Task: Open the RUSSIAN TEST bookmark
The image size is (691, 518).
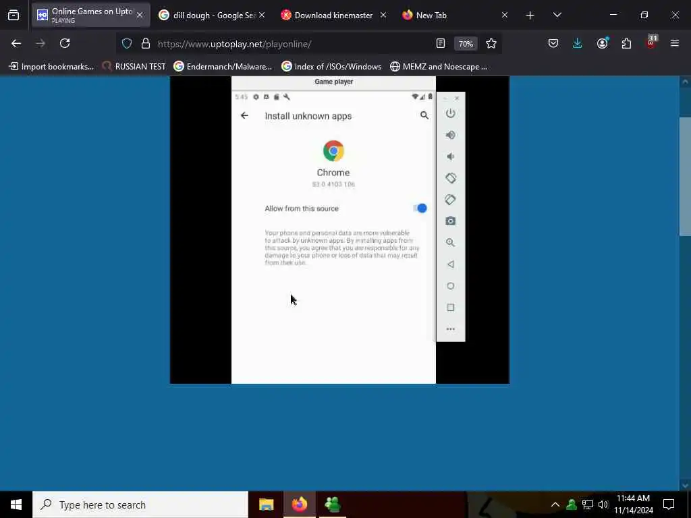Action: (x=134, y=67)
